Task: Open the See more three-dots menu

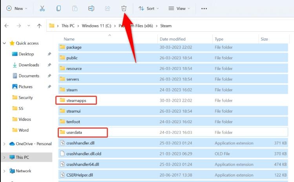Action: tap(204, 9)
